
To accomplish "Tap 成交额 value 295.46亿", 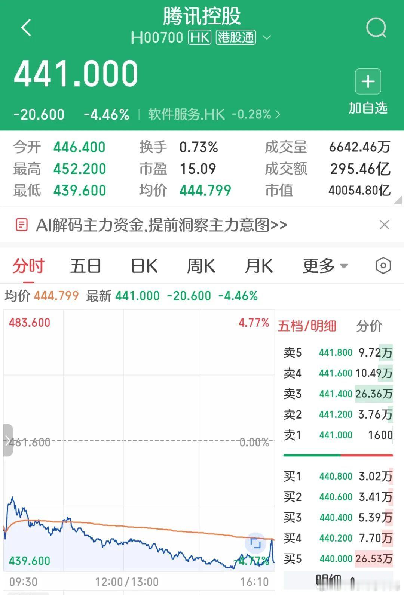I will [361, 169].
